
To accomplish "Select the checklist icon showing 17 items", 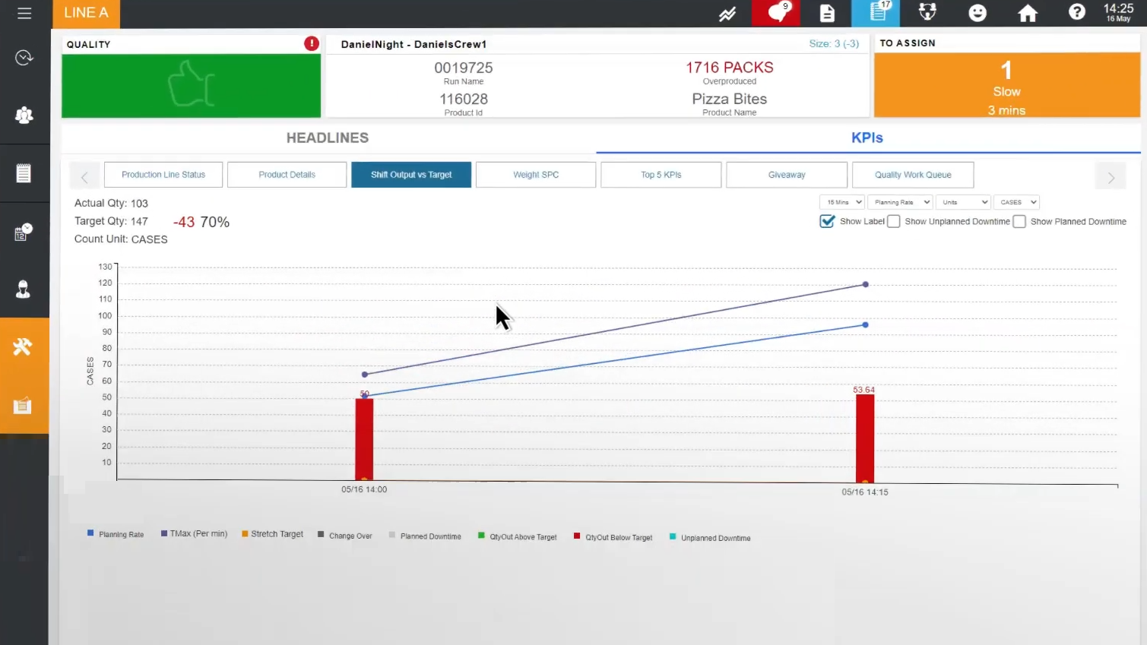I will coord(876,13).
